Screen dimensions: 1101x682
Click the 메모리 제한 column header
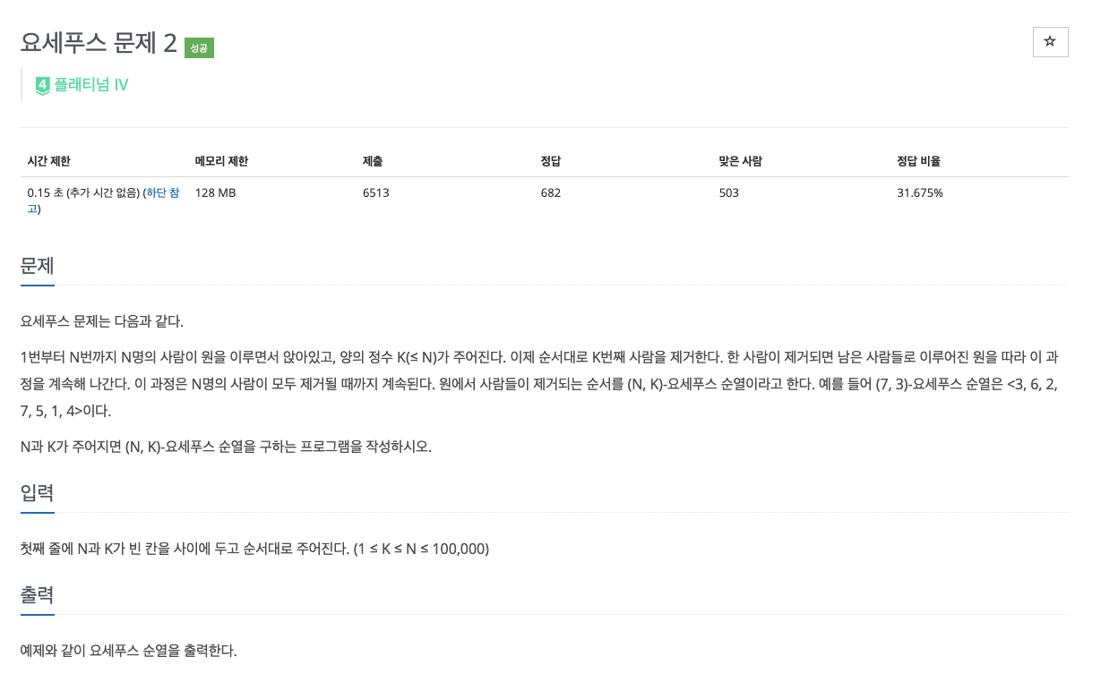point(223,161)
